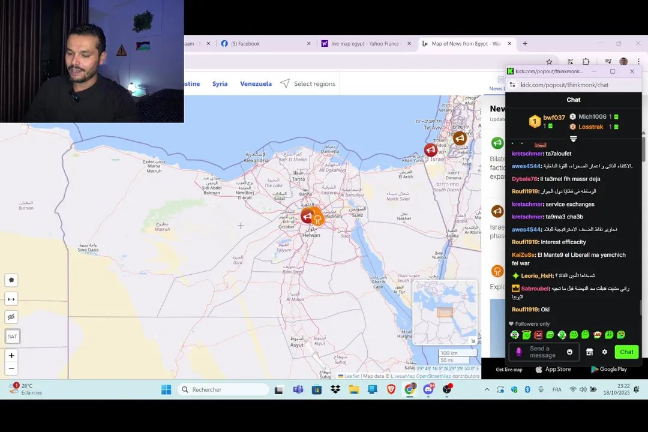The height and width of the screenshot is (432, 648).
Task: Open a new browser tab
Action: click(x=525, y=43)
